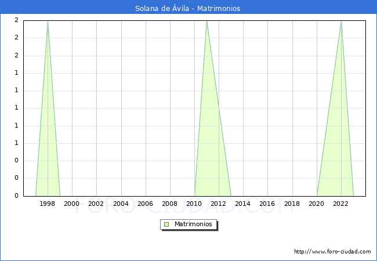Click the 2022 peak in the chart
This screenshot has height=261, width=377.
341,22
